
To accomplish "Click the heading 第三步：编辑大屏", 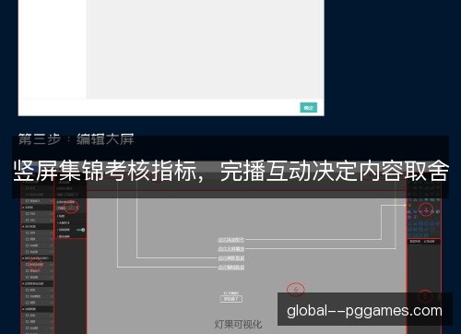I will tap(77, 139).
